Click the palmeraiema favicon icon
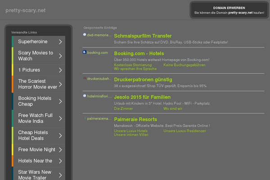Screen dimensions: 270x180 click(85, 118)
